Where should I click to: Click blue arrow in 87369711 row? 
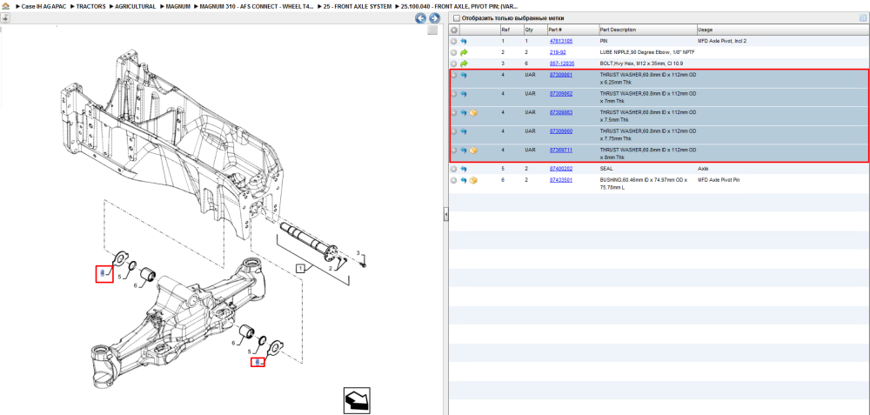464,151
